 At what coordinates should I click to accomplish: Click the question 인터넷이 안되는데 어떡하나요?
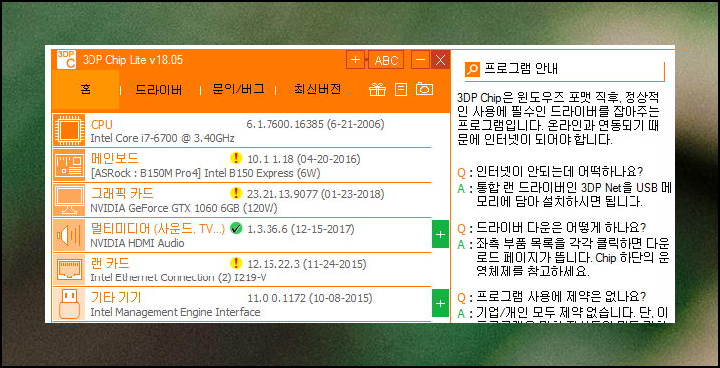(x=560, y=172)
